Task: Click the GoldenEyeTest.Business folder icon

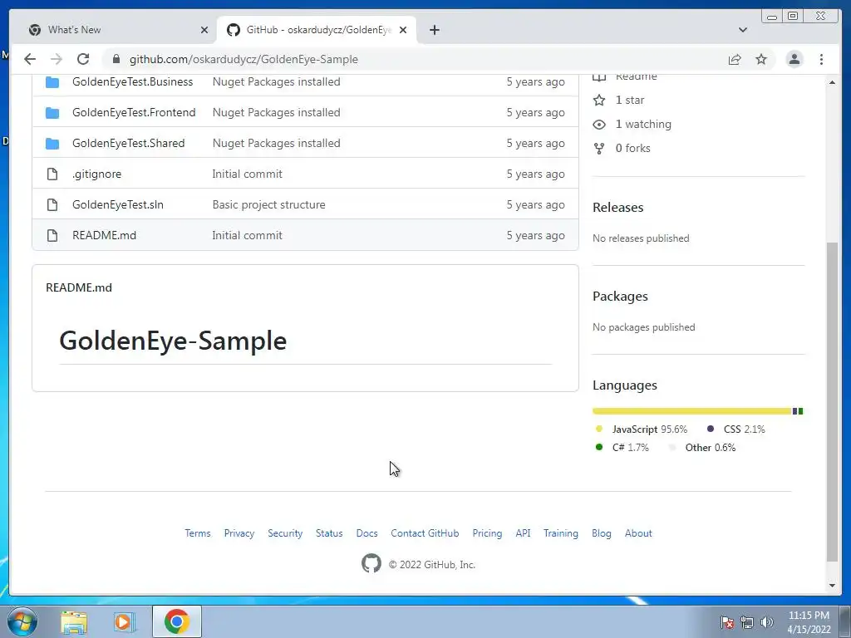Action: (52, 82)
